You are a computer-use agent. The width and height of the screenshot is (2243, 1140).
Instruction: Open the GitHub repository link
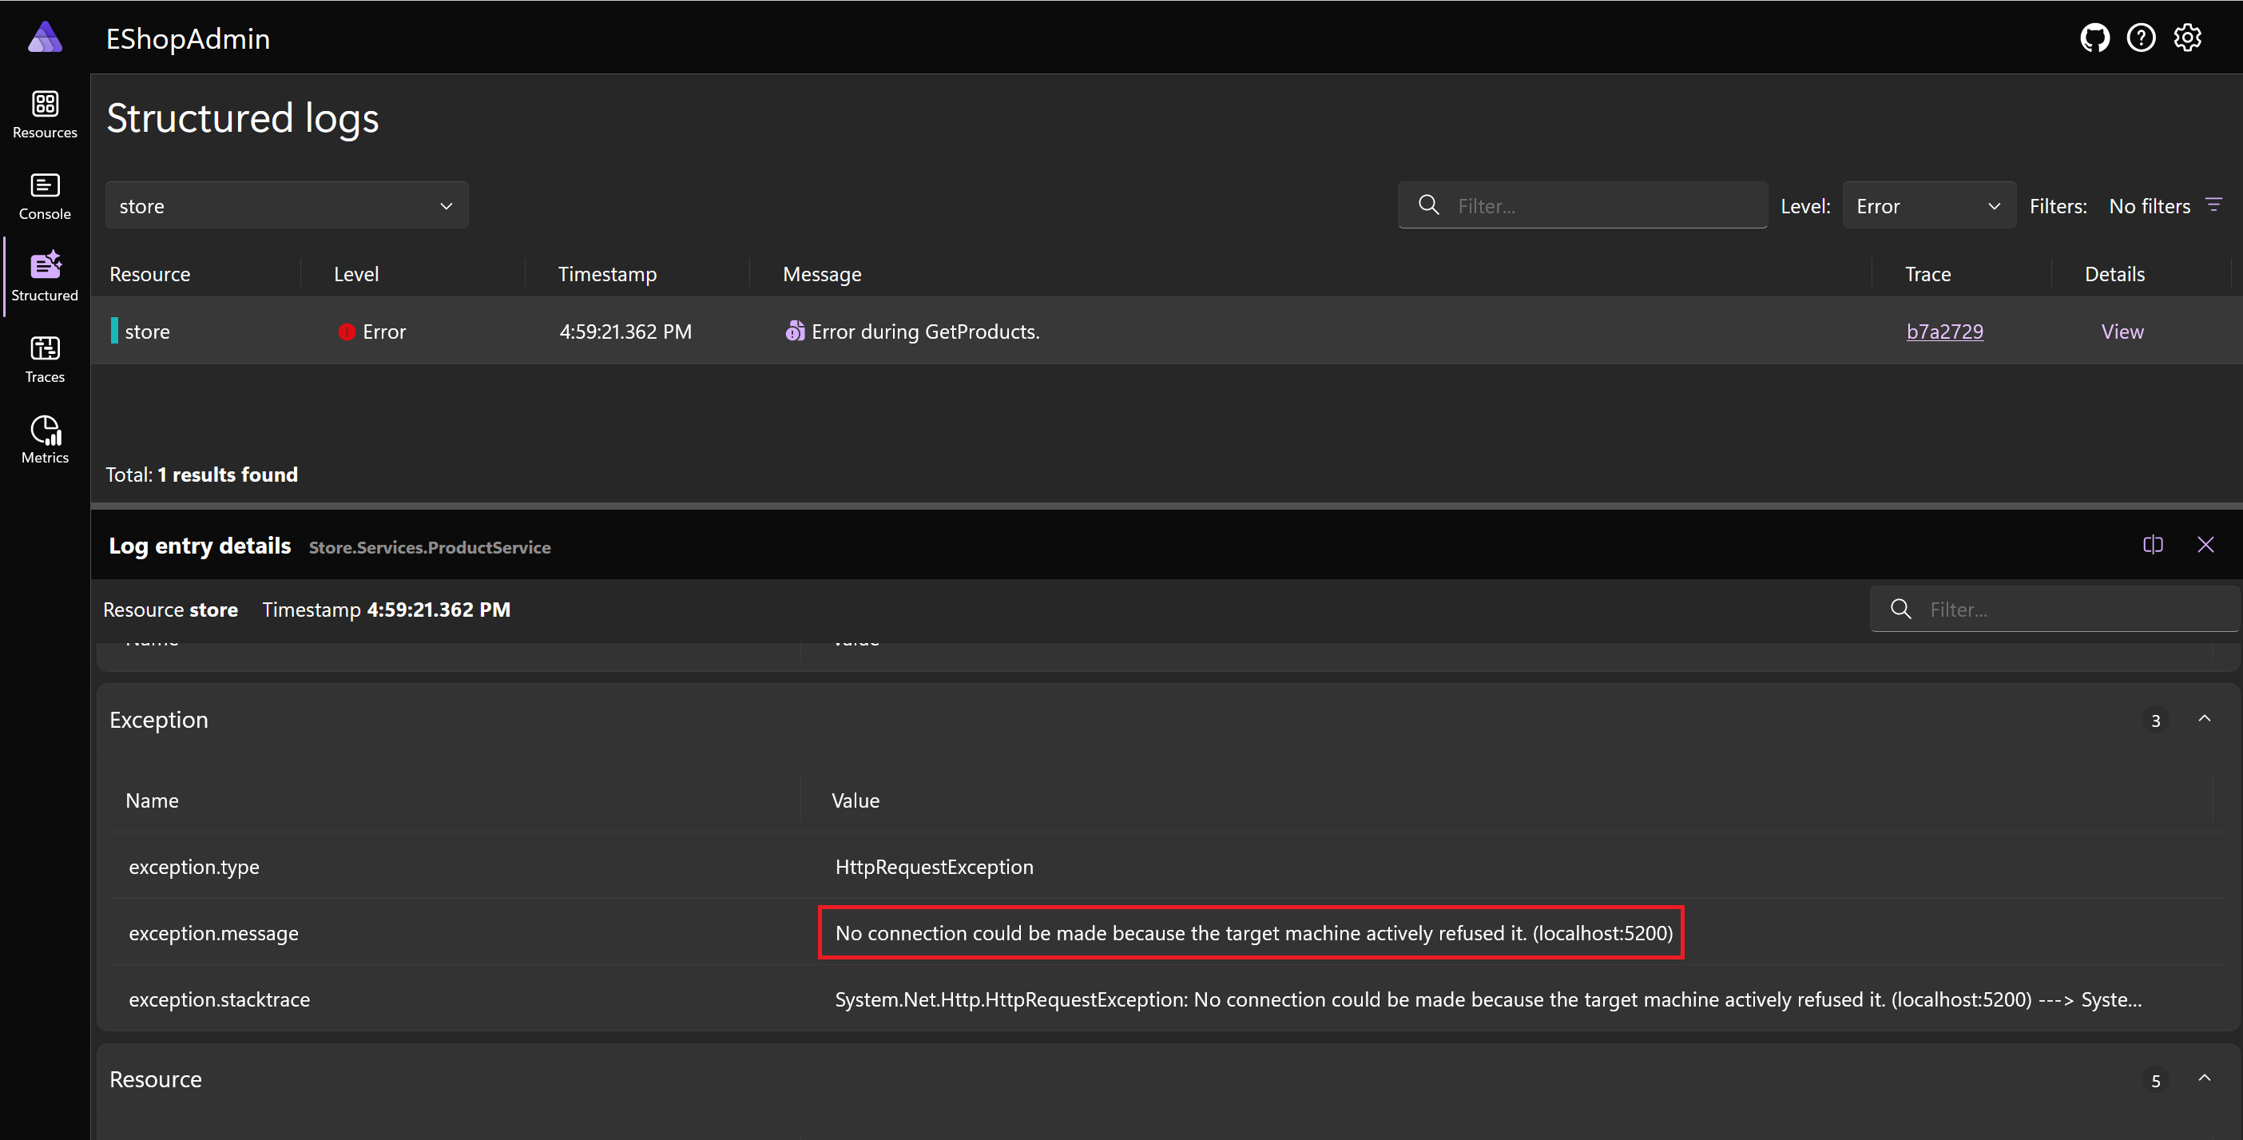[2095, 38]
